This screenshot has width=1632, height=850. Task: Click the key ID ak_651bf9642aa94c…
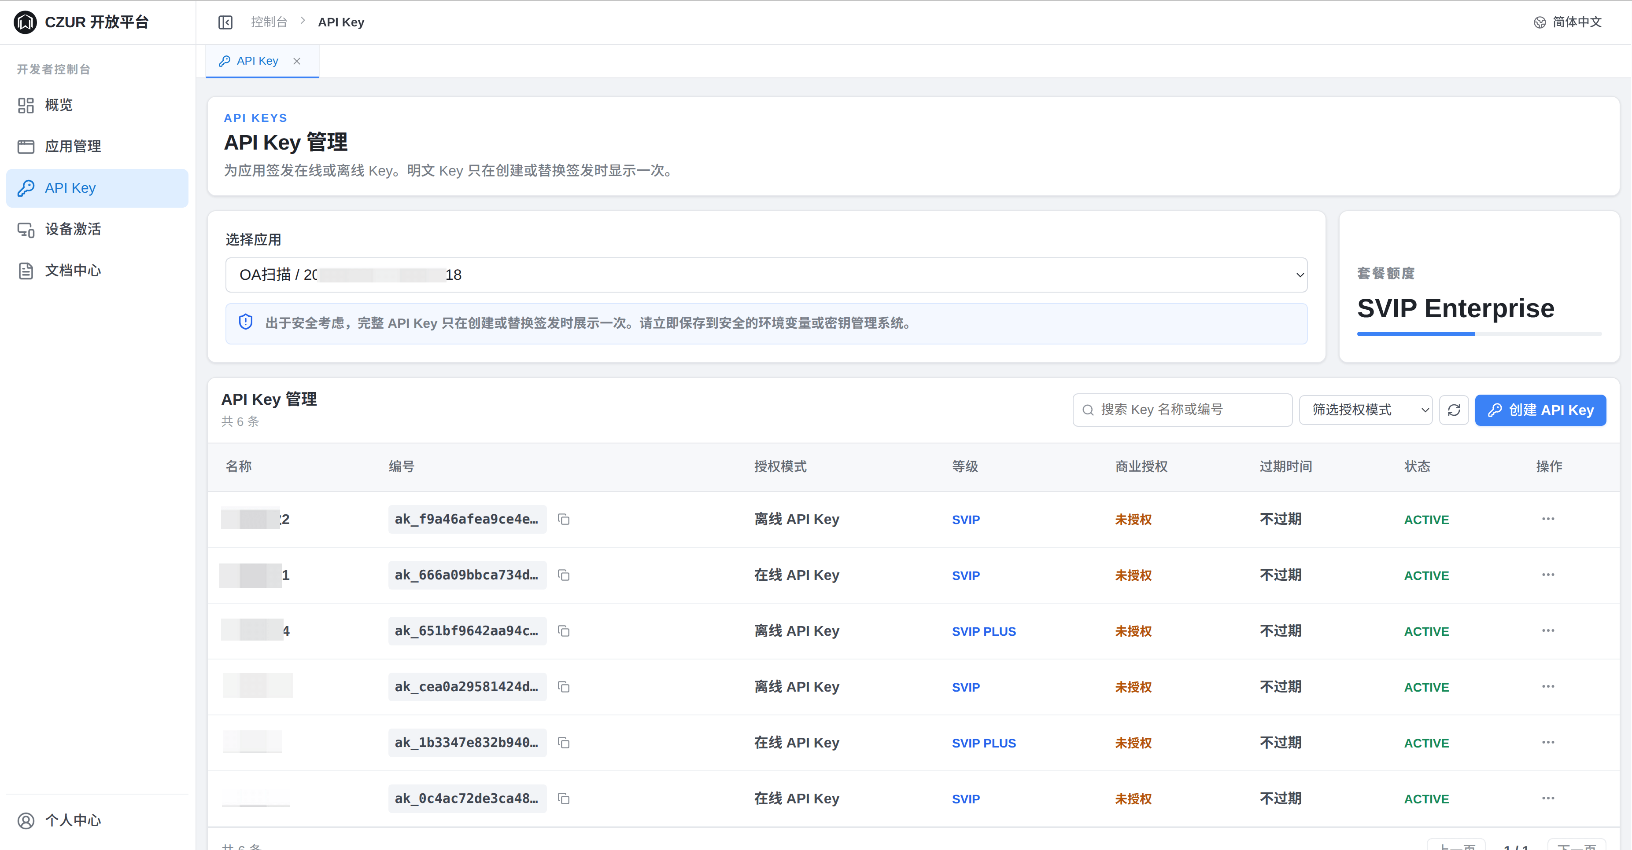tap(467, 630)
